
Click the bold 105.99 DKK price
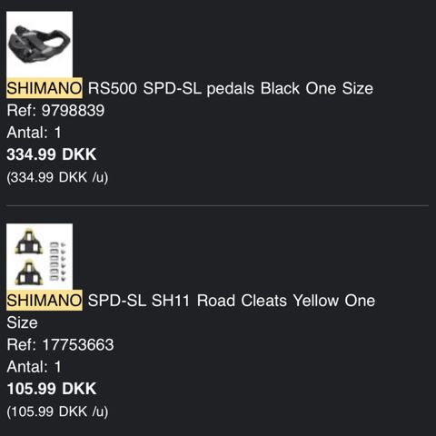click(x=52, y=389)
